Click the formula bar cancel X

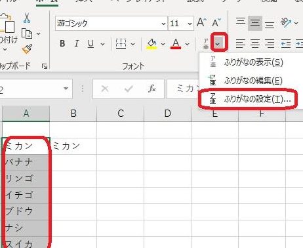point(105,89)
